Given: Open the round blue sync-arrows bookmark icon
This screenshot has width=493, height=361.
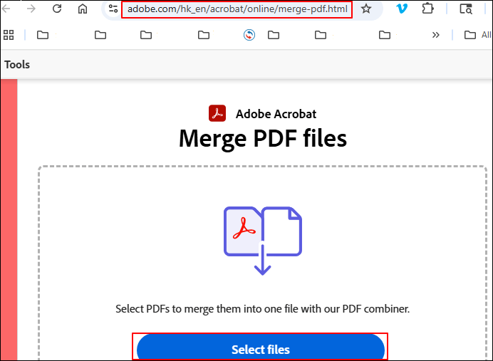Looking at the screenshot, I should pyautogui.click(x=249, y=35).
